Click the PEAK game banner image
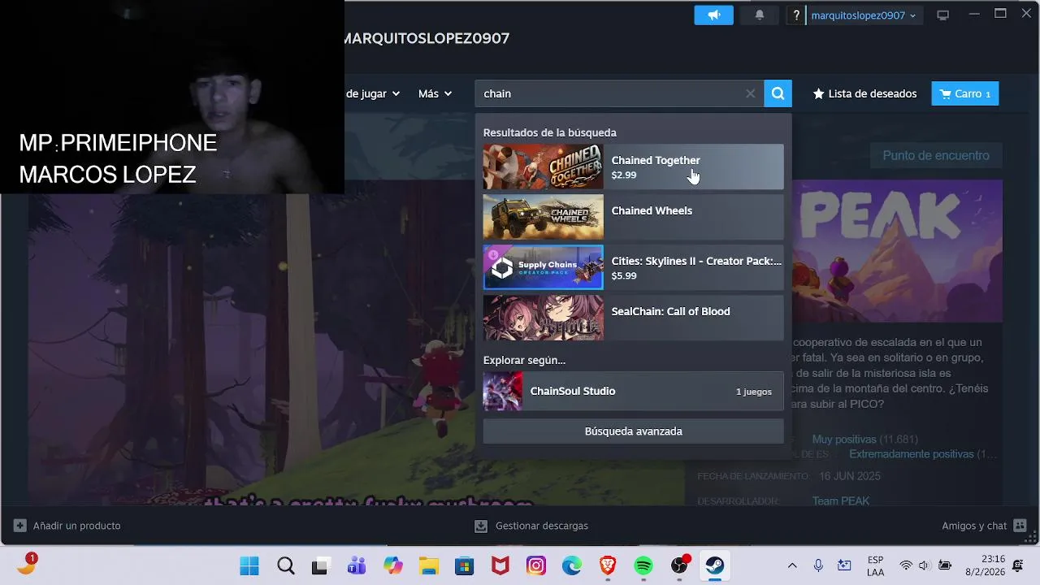 897,251
